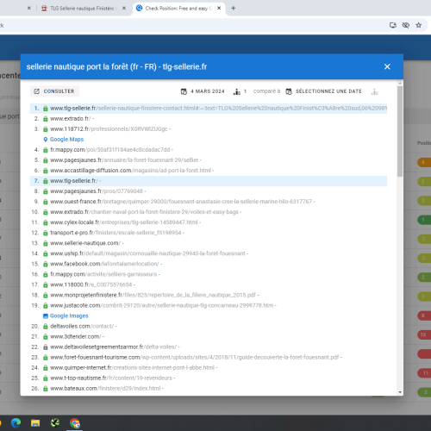Open t-top-nautisme.fr revendeurs result
431x431 pixels.
point(111,378)
